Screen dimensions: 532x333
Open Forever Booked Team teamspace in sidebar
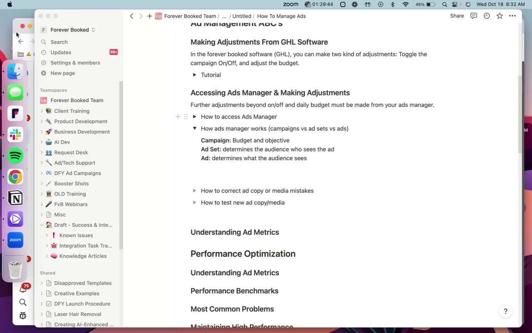point(77,100)
